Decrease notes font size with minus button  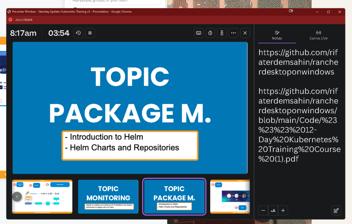[x=263, y=211]
